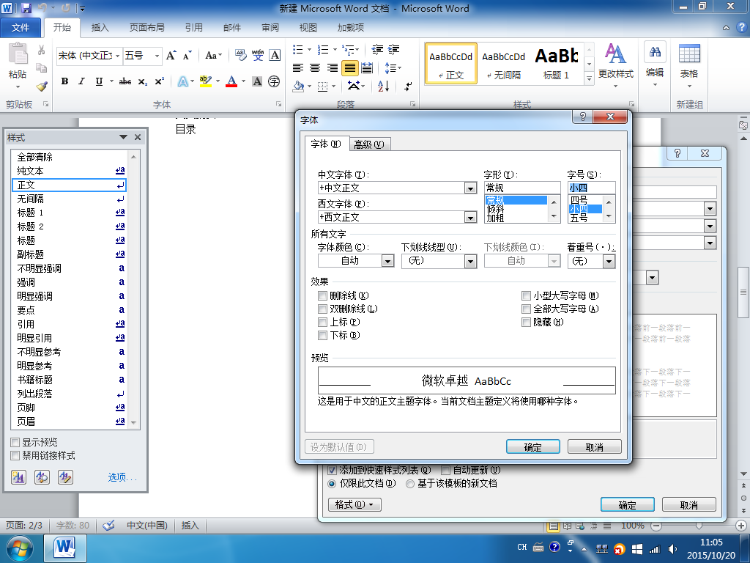Check the Subscript (下标) checkbox
The height and width of the screenshot is (563, 750).
pyautogui.click(x=323, y=336)
